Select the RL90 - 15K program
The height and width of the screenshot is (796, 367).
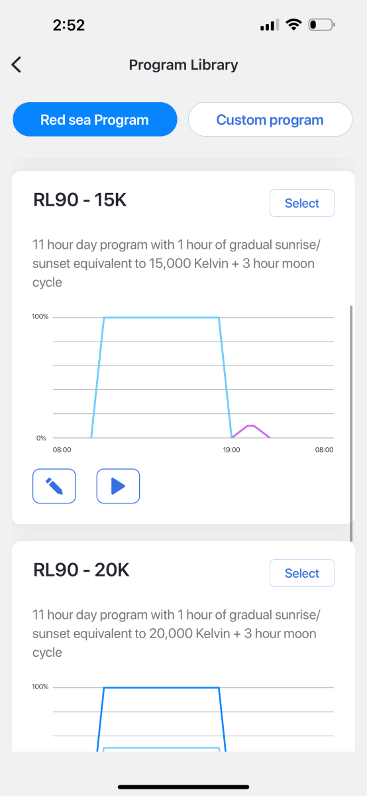pyautogui.click(x=302, y=203)
